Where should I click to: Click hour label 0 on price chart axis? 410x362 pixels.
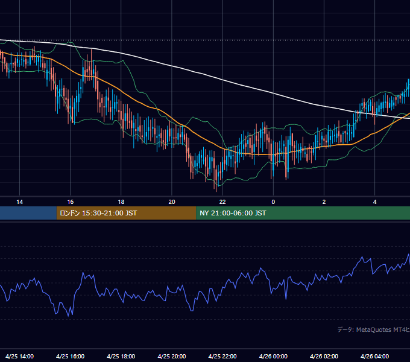coord(273,202)
